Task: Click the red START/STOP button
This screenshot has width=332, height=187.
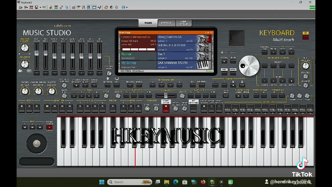Action: coord(166,108)
